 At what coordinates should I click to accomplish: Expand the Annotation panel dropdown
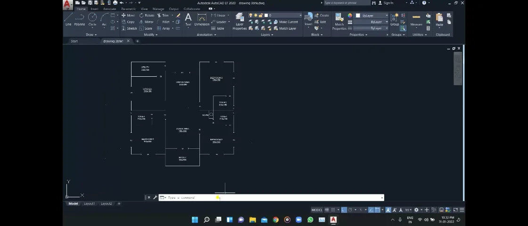(206, 35)
